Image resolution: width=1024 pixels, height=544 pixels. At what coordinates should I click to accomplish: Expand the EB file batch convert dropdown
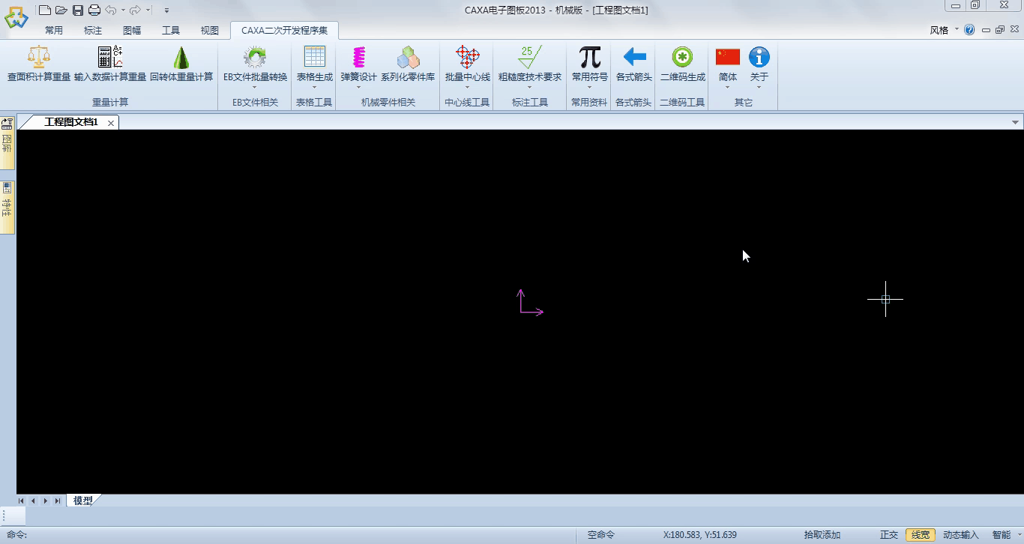255,87
